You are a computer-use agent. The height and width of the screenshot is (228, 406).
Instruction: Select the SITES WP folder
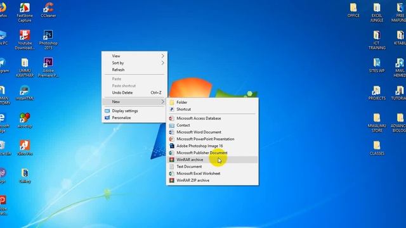[377, 65]
